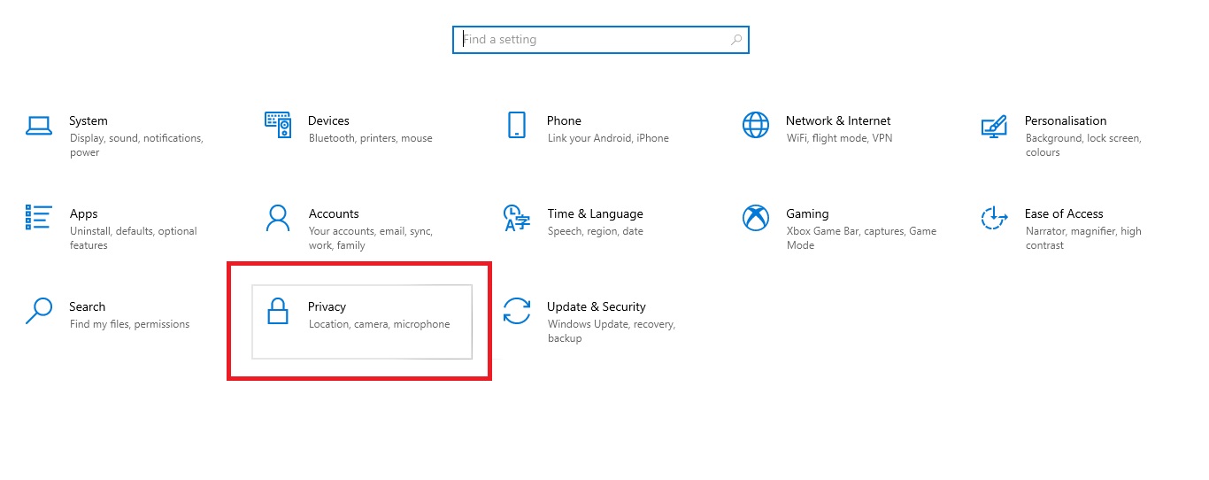Open Time & Language title
The image size is (1209, 480).
(x=595, y=213)
